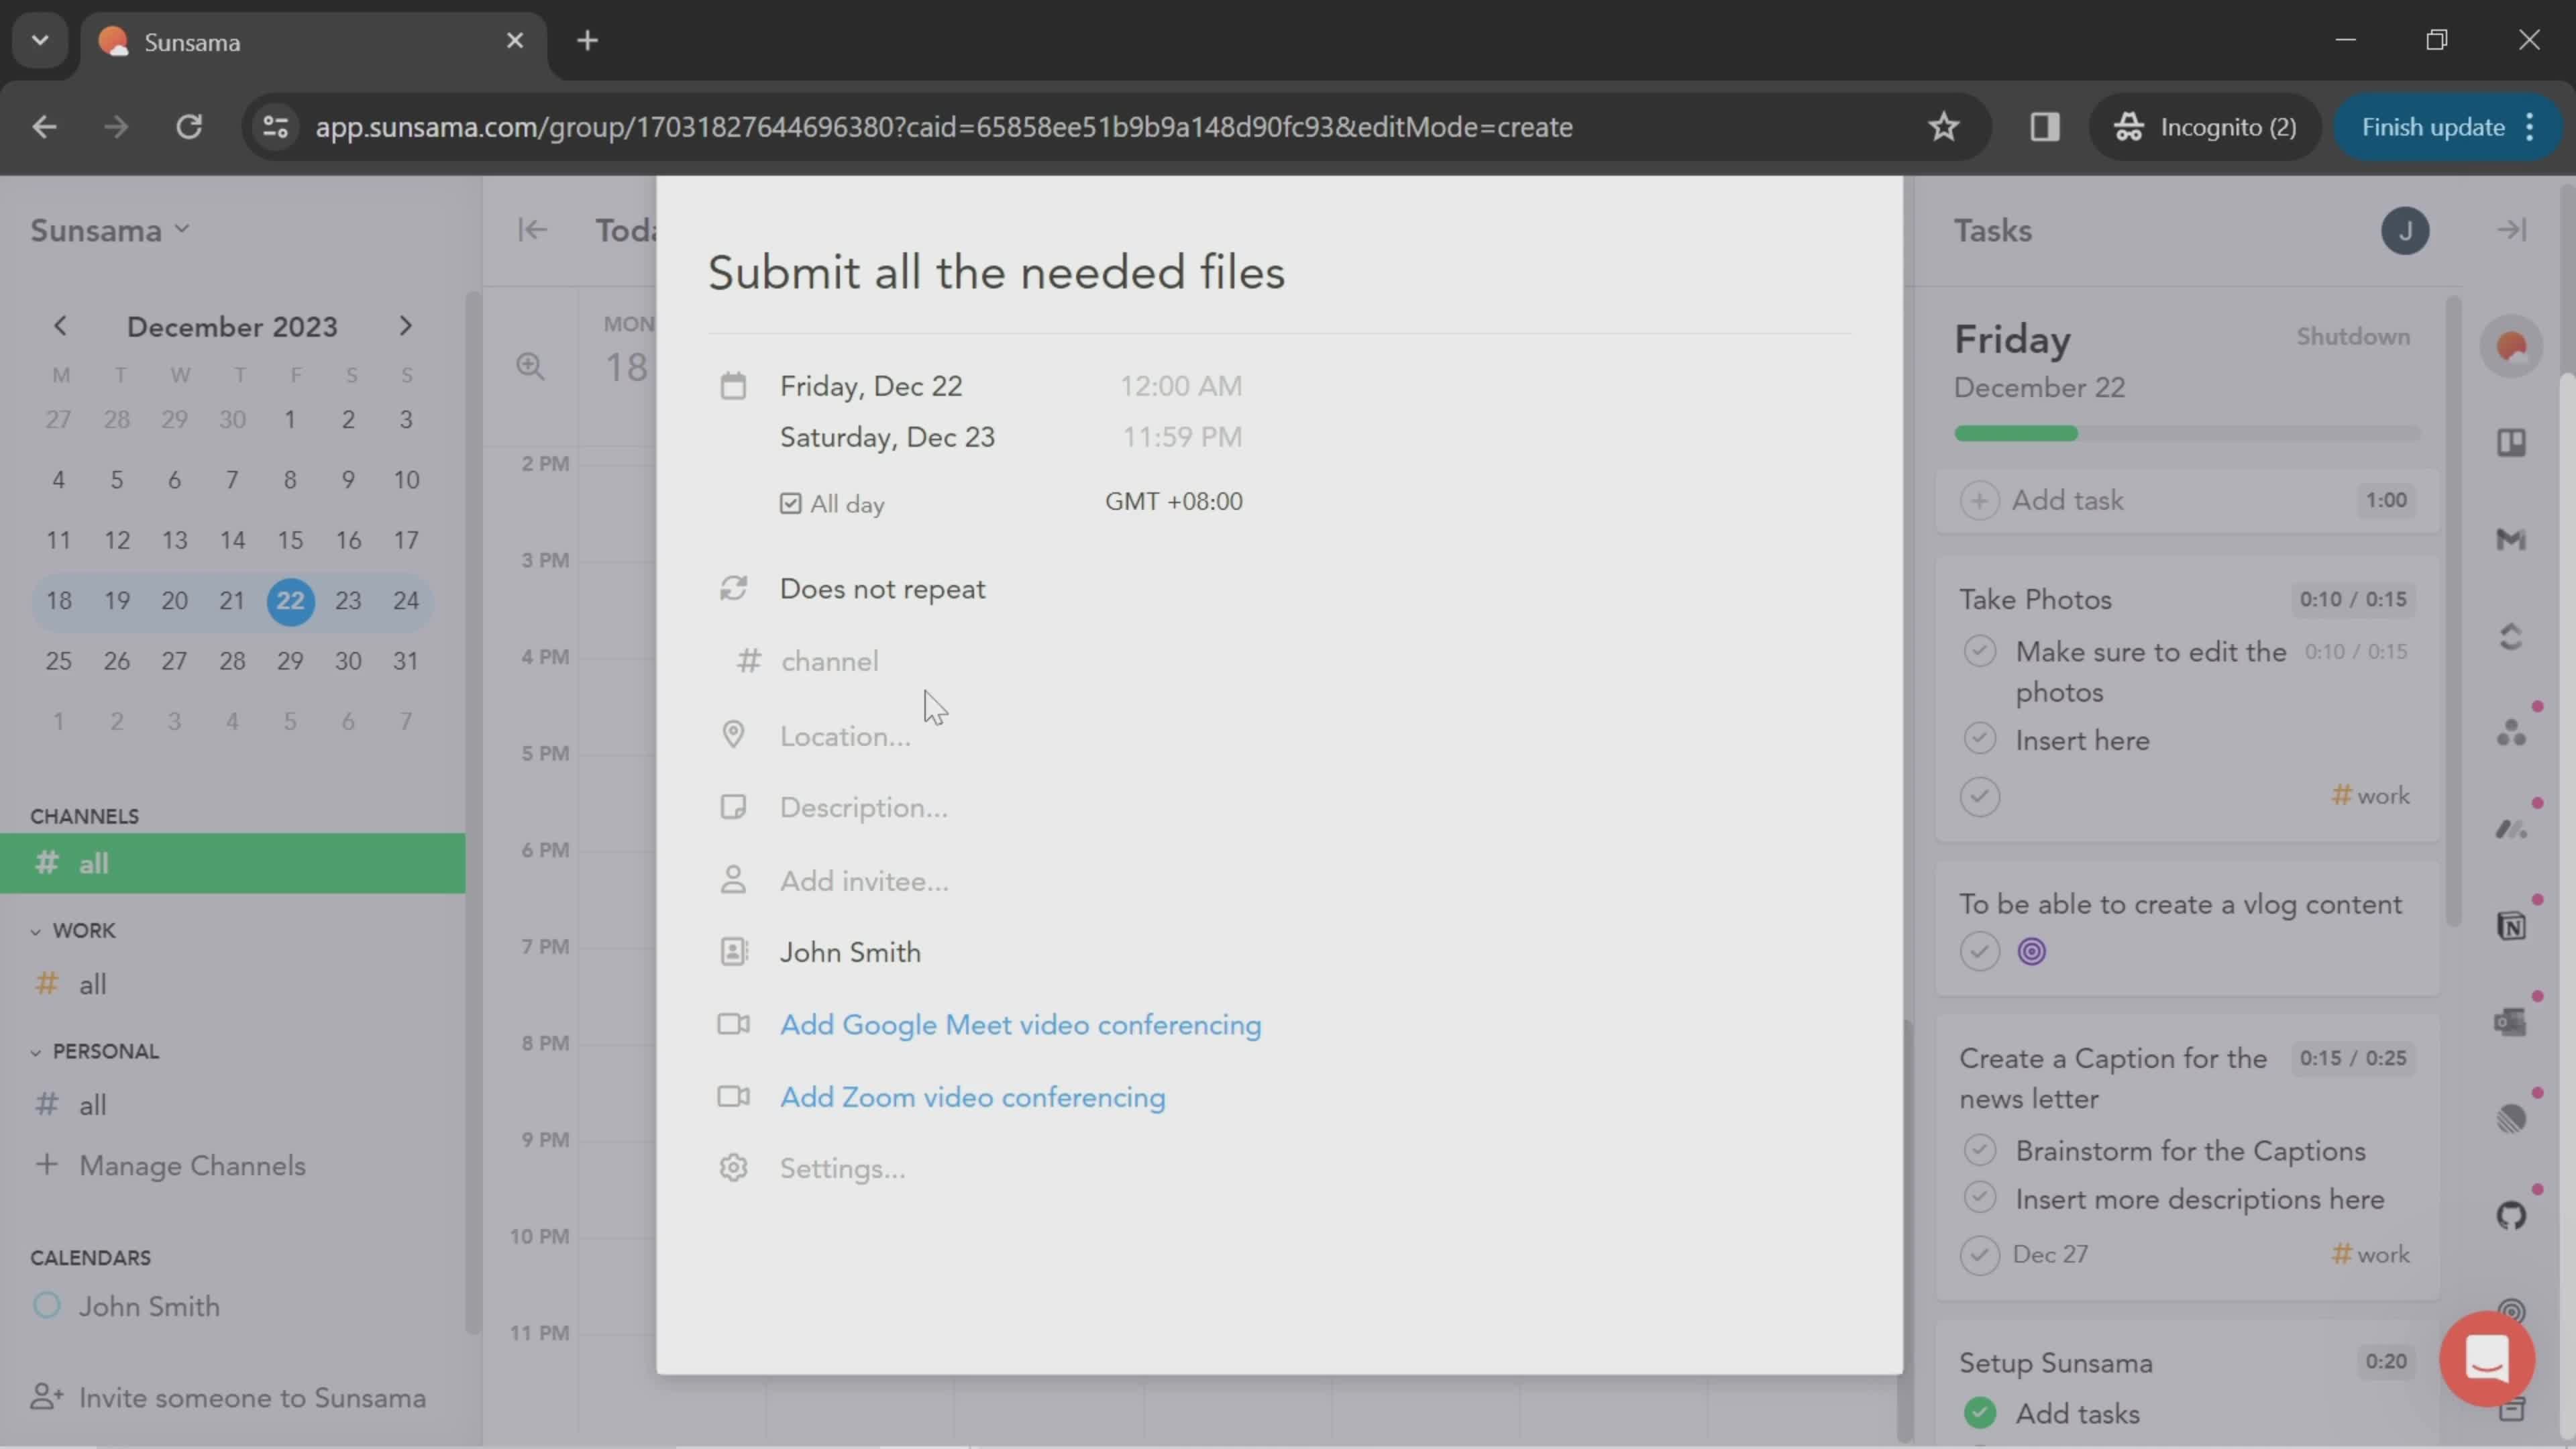Image resolution: width=2576 pixels, height=1449 pixels.
Task: Click the Description... input field
Action: [x=864, y=808]
